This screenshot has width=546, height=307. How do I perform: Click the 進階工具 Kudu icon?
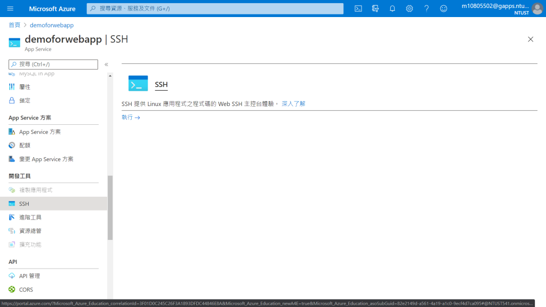[x=12, y=217]
